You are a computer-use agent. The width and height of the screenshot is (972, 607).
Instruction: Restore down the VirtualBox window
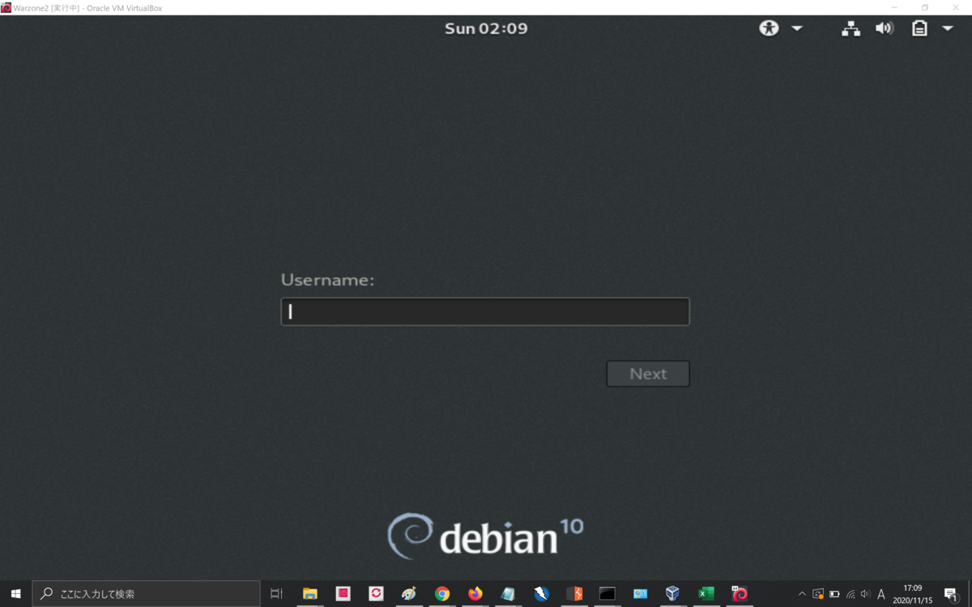(925, 7)
